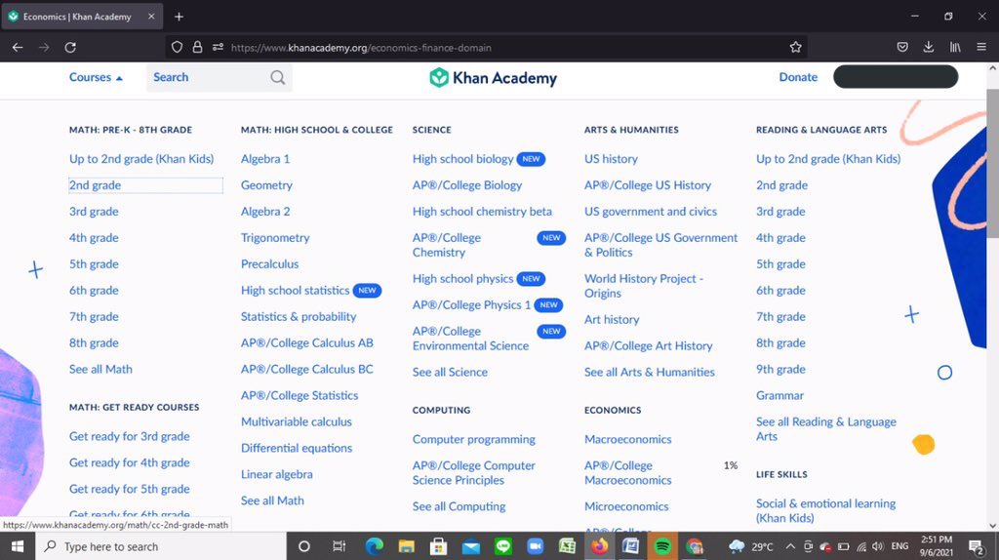Viewport: 999px width, 560px height.
Task: Open the site permissions icon in the address bar
Action: [x=218, y=47]
